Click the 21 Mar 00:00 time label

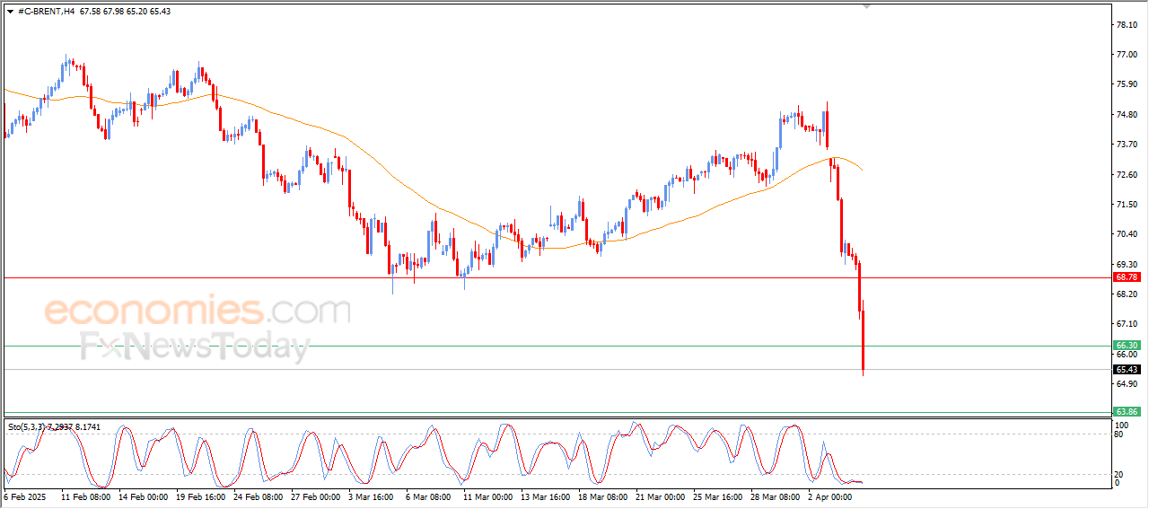point(660,496)
